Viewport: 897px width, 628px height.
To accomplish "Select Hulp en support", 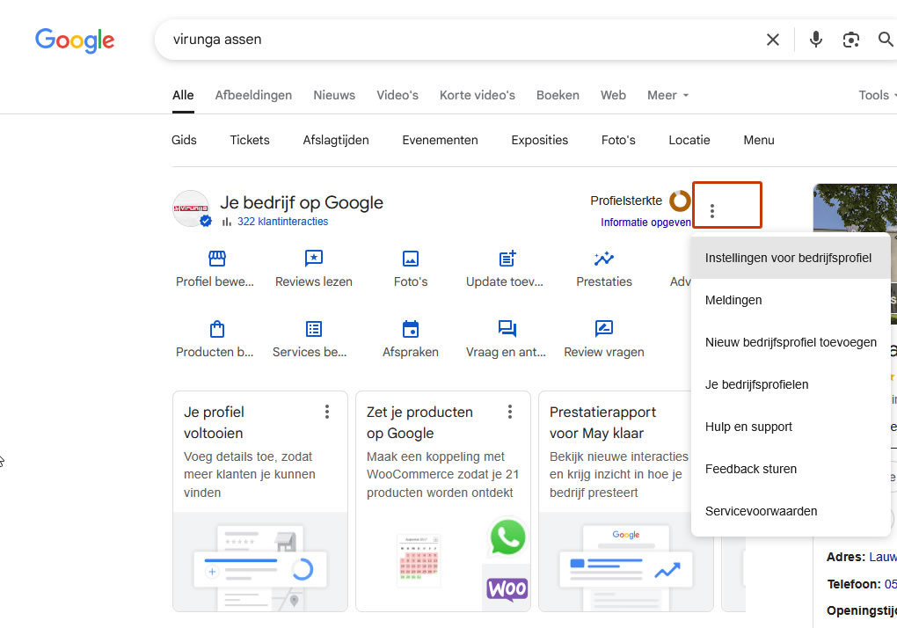I will [x=791, y=427].
